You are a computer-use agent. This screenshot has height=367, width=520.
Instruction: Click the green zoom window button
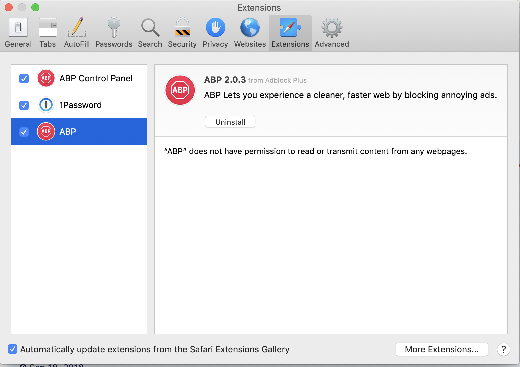35,7
